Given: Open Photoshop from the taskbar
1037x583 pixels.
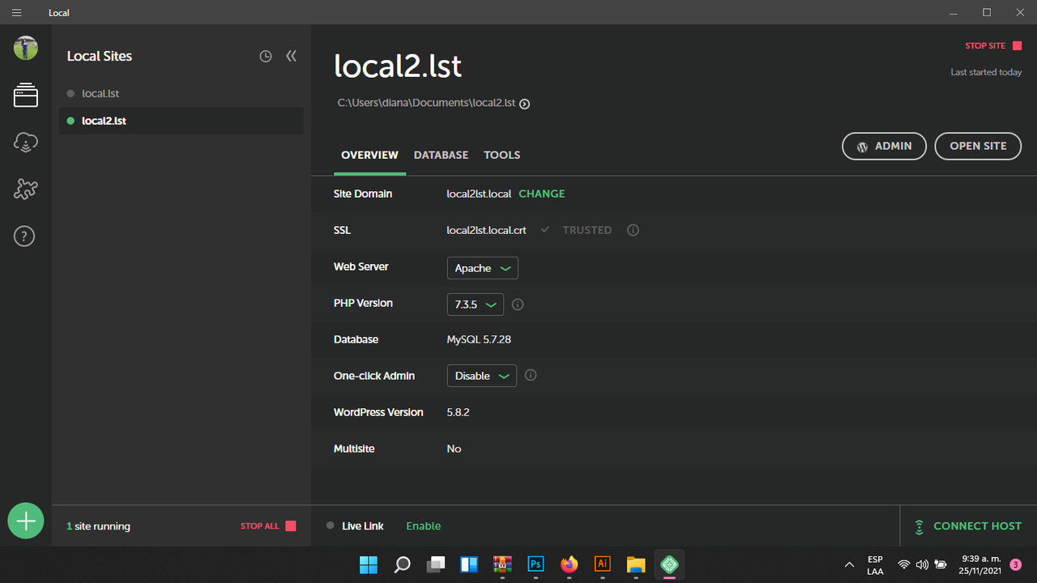Looking at the screenshot, I should (536, 564).
